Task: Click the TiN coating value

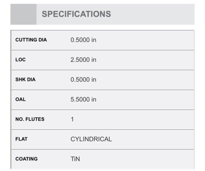Action: [x=75, y=159]
